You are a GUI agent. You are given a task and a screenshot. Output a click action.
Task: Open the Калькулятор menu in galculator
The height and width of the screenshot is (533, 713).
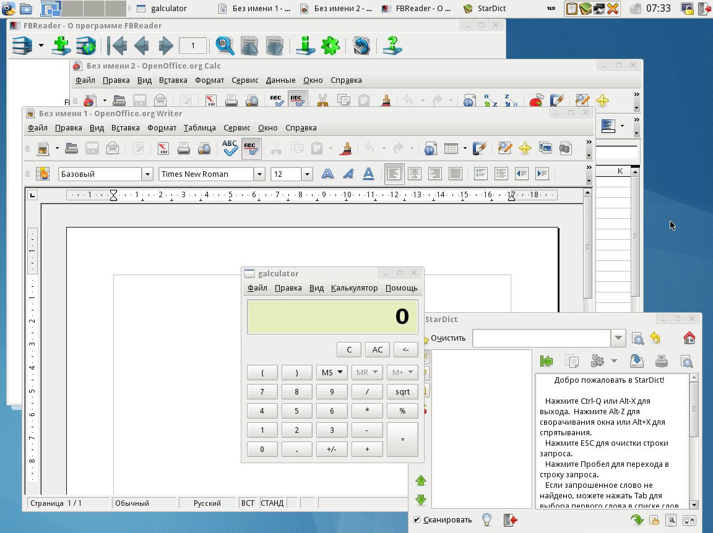(354, 288)
